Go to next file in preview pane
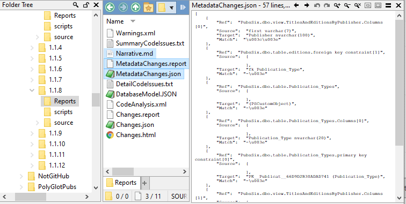The image size is (406, 204). tap(307, 5)
